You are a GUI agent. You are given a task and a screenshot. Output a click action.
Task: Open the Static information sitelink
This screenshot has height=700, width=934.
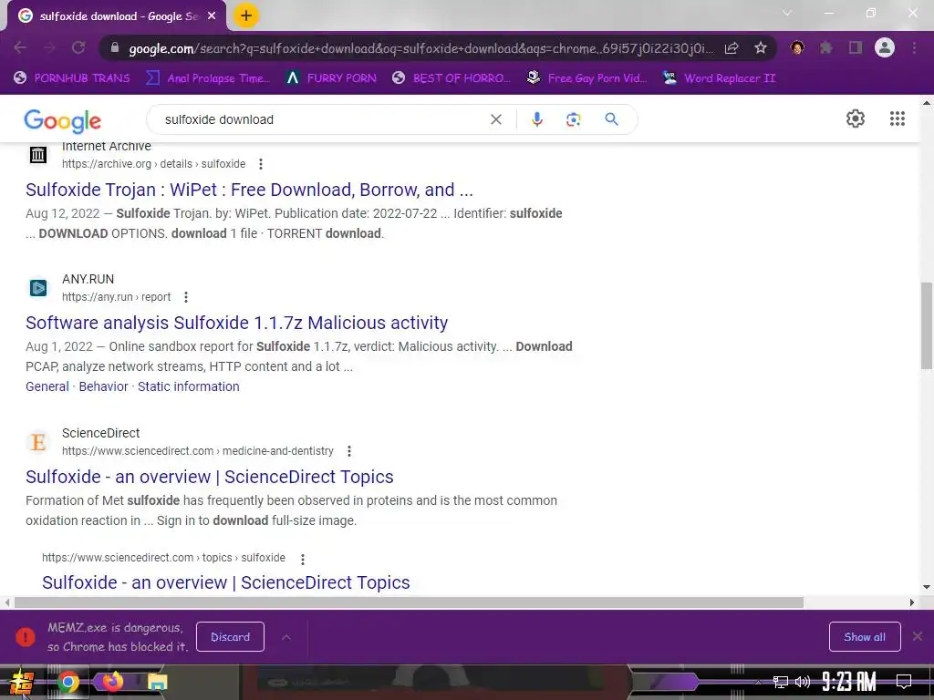(x=188, y=386)
